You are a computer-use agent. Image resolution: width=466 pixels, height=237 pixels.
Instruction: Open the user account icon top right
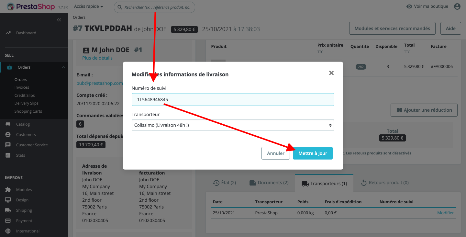[x=457, y=6]
